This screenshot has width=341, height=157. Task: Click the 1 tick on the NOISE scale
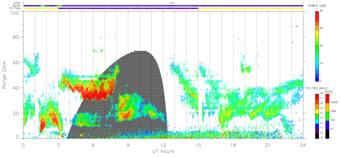pyautogui.click(x=331, y=138)
